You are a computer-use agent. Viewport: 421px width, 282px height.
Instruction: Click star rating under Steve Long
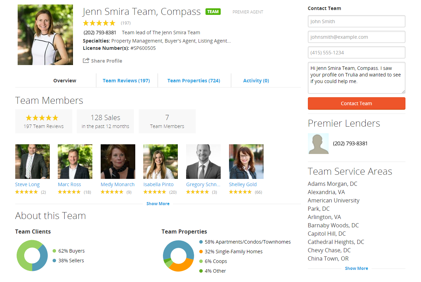coord(26,192)
